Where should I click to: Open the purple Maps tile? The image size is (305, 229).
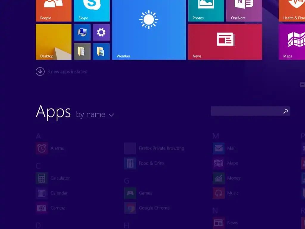[x=292, y=42]
